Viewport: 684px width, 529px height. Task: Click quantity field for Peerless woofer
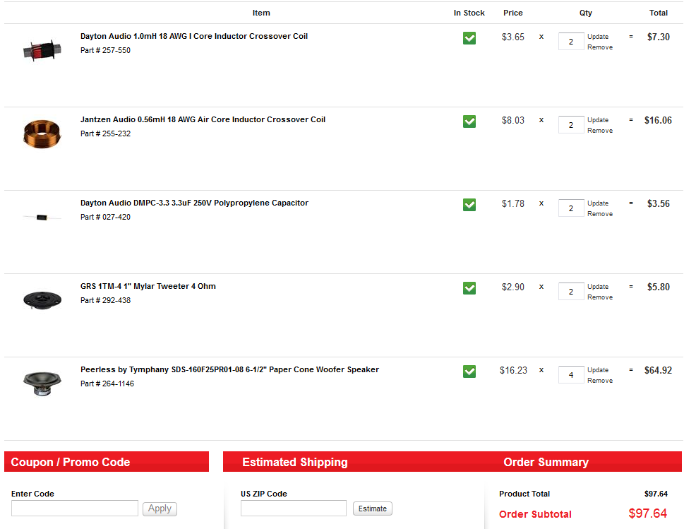tap(570, 375)
